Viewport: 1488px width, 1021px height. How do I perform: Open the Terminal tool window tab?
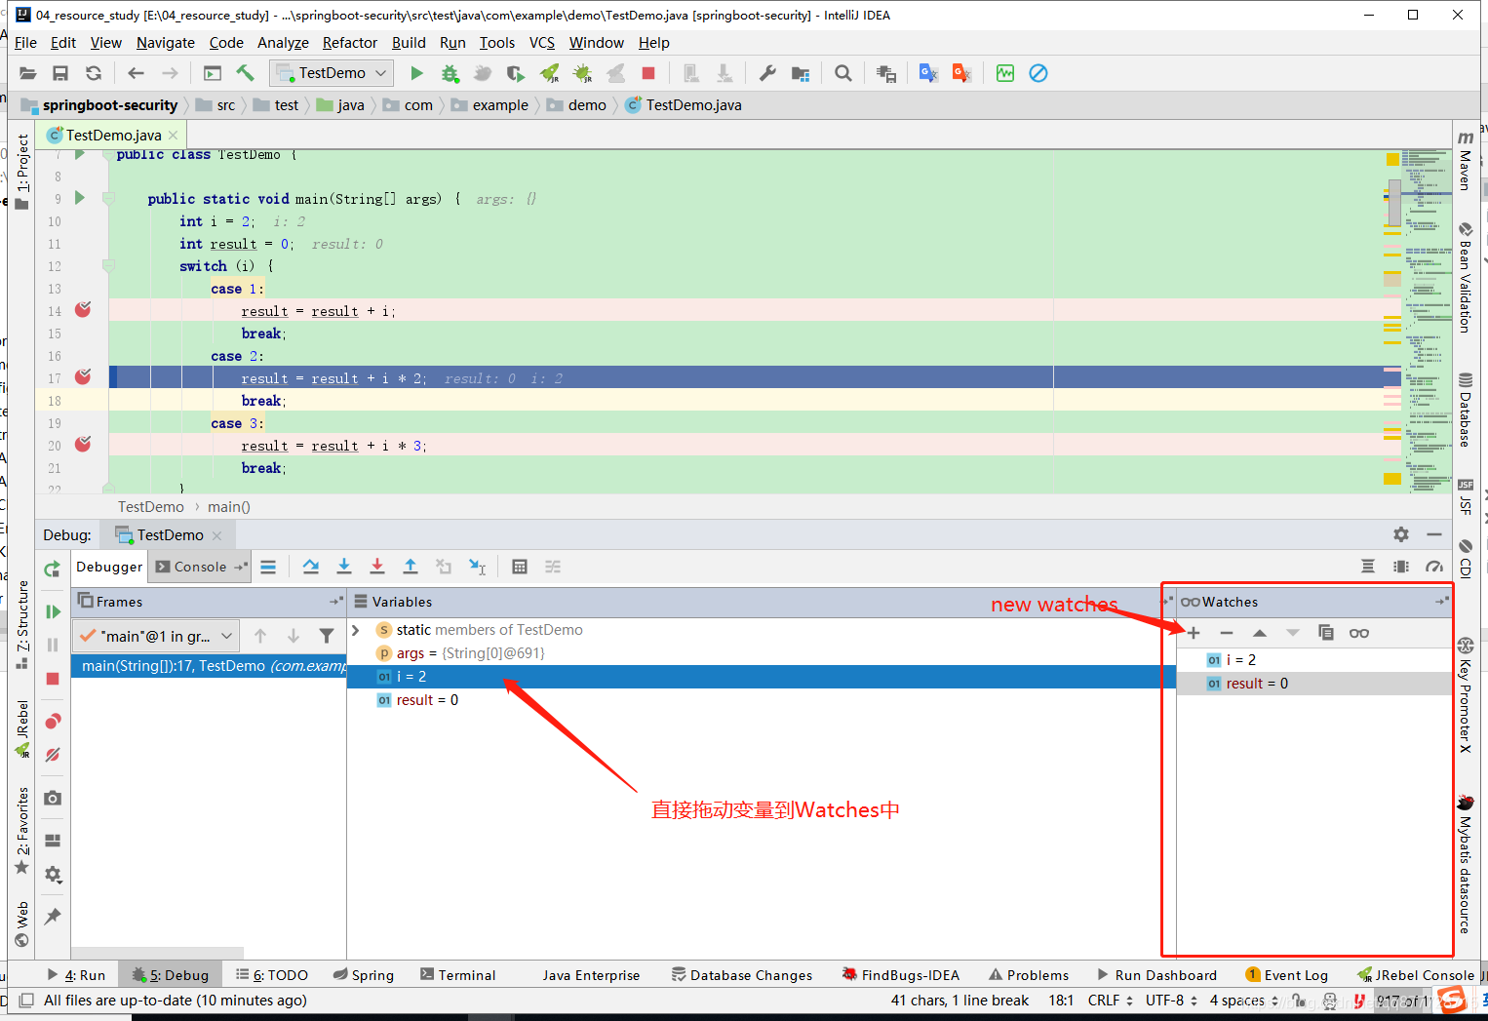coord(457,975)
